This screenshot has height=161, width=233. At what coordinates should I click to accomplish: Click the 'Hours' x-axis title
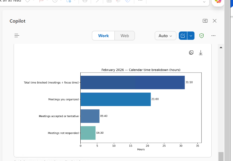tap(141, 149)
